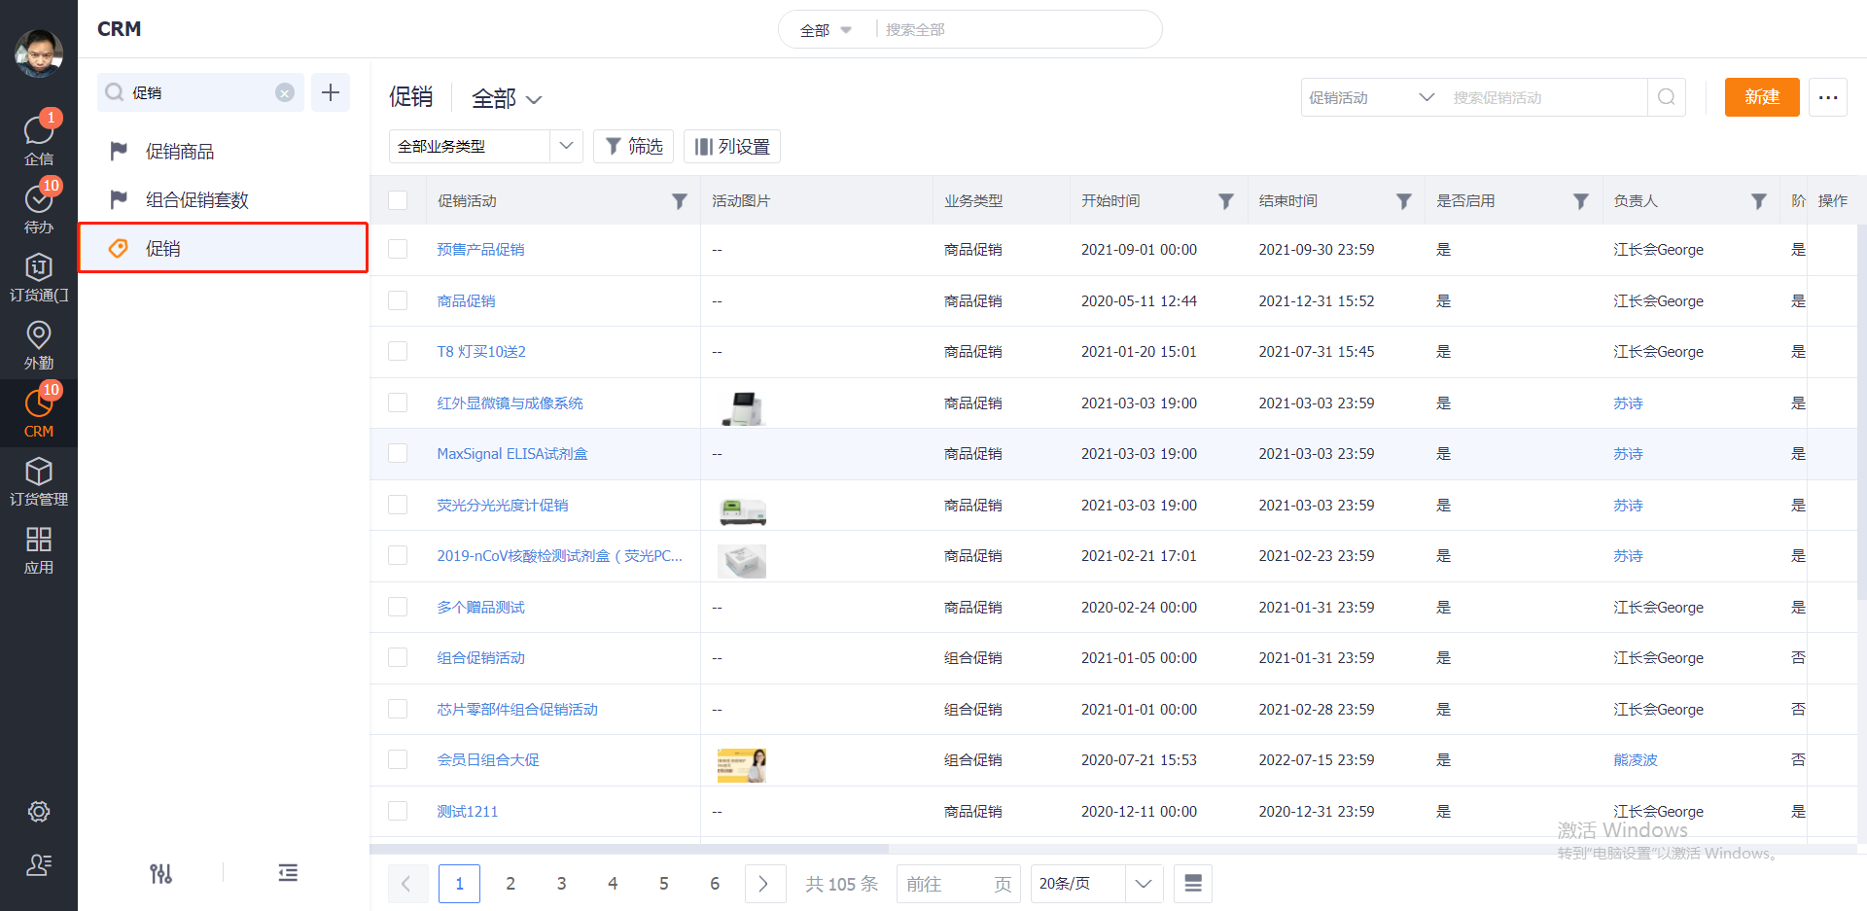Check the 红外显微镜与成像系统 row
1867x911 pixels.
pyautogui.click(x=398, y=403)
